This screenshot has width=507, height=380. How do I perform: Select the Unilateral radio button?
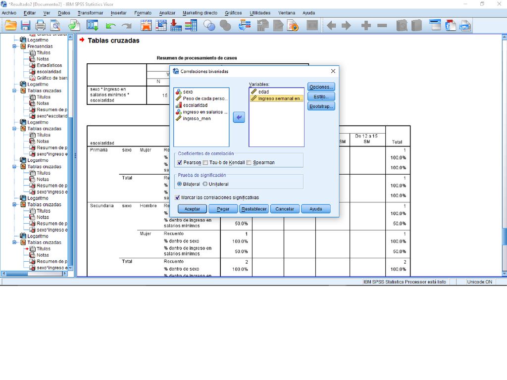point(205,184)
